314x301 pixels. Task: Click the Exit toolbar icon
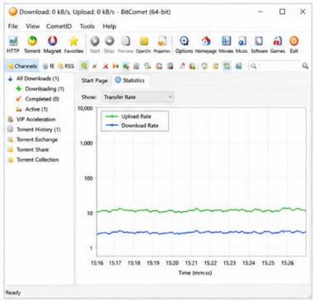(294, 45)
